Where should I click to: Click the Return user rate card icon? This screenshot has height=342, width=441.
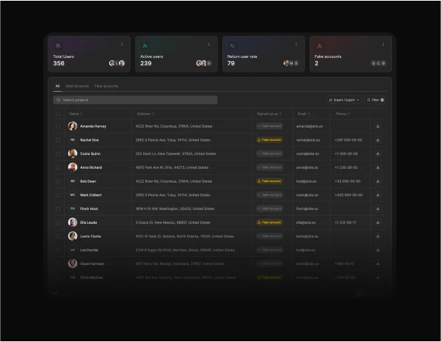(x=233, y=46)
